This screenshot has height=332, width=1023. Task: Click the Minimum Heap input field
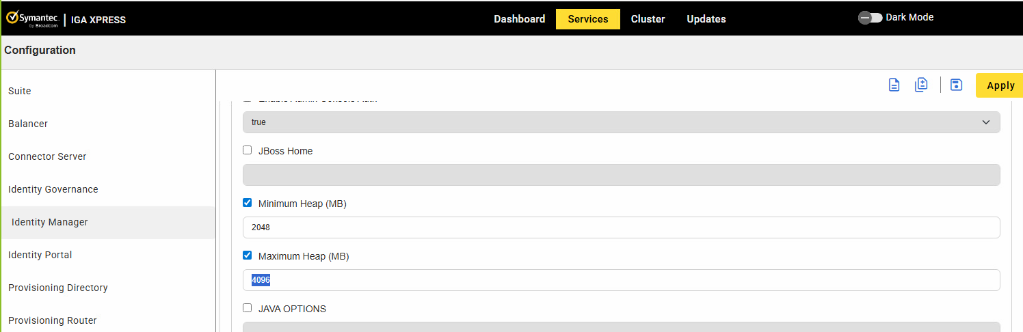coord(621,227)
